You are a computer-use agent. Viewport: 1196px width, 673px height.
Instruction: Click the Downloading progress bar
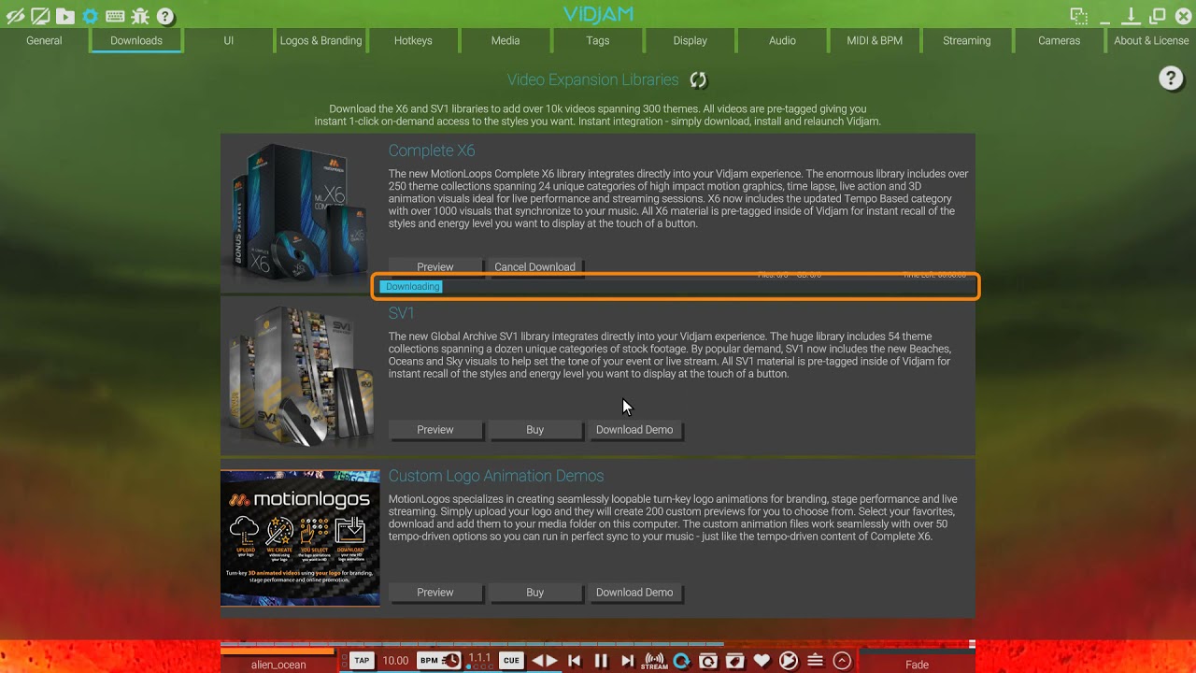(675, 287)
